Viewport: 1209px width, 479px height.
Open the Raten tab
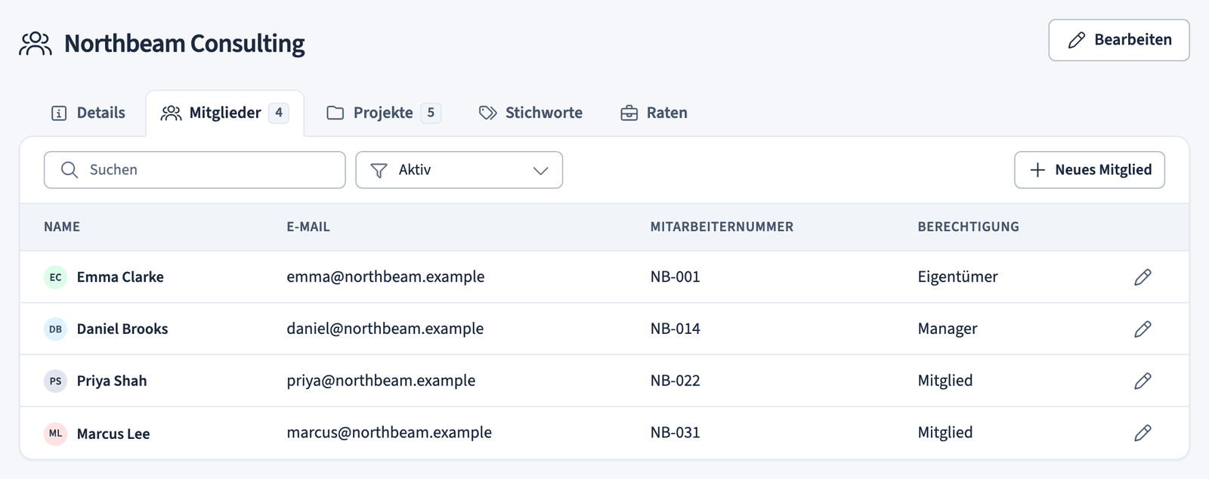(x=654, y=113)
